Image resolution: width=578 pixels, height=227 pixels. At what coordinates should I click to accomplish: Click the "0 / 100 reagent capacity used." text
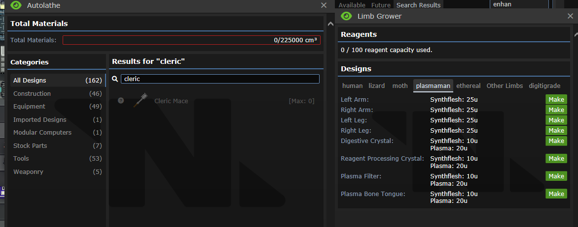(x=386, y=50)
